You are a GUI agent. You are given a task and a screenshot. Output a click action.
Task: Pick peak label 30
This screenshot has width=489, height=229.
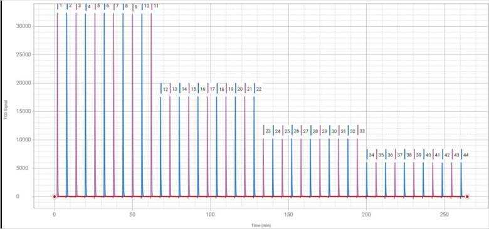(334, 131)
